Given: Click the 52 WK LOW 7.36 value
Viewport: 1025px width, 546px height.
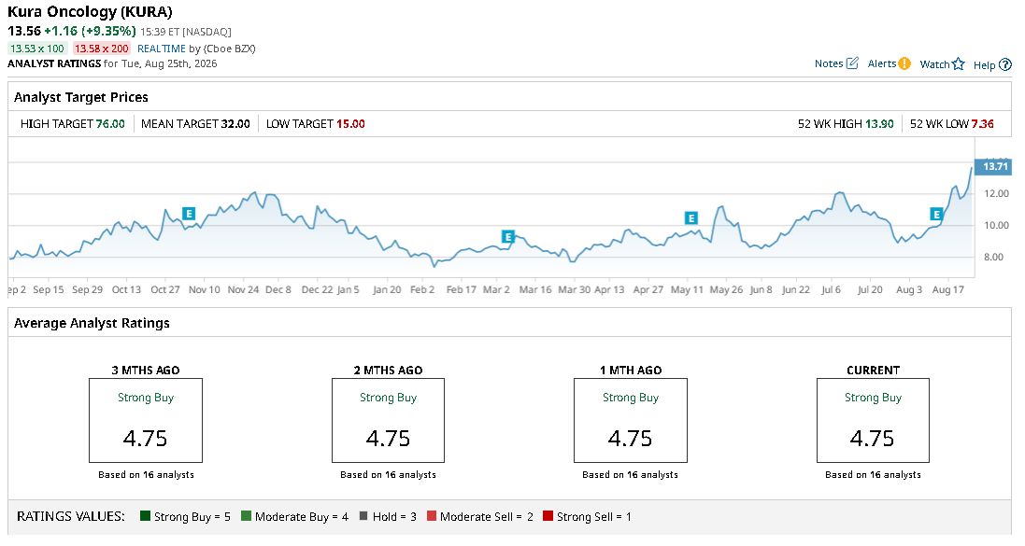Looking at the screenshot, I should coord(983,123).
